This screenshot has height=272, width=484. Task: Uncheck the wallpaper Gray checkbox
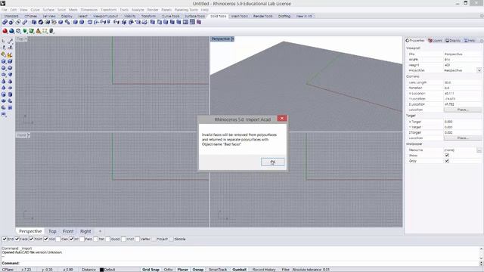[x=447, y=161]
